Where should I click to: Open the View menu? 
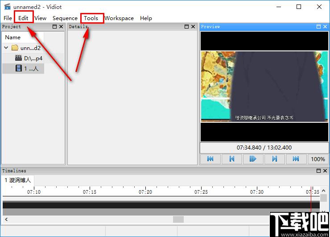41,18
